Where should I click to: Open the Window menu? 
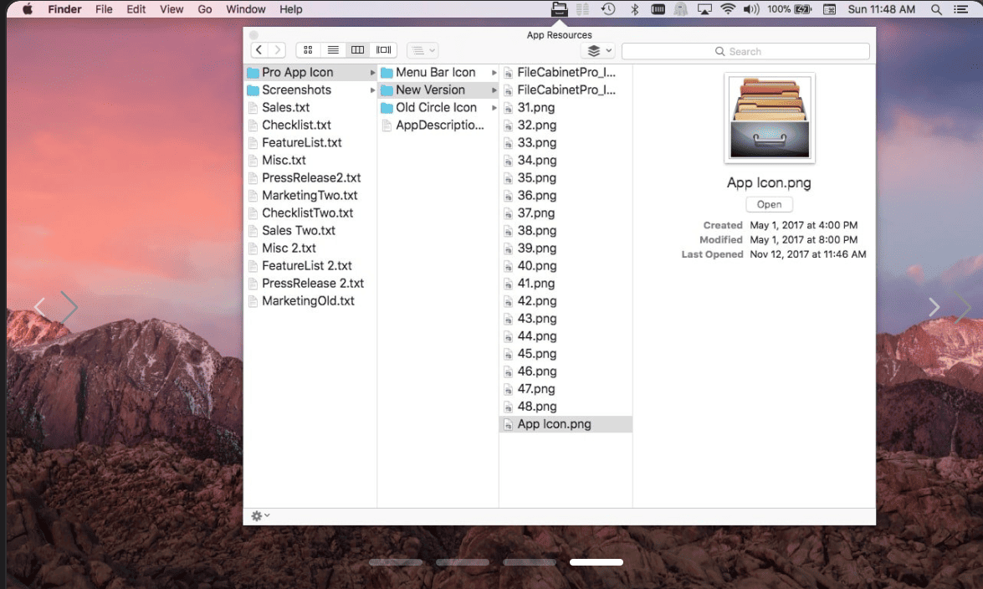(x=246, y=9)
